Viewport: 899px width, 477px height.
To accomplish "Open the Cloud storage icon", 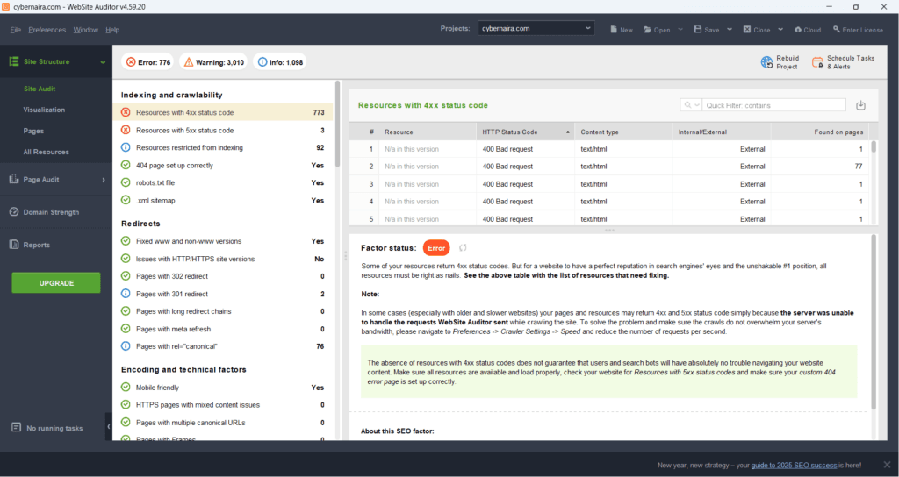I will coord(797,29).
